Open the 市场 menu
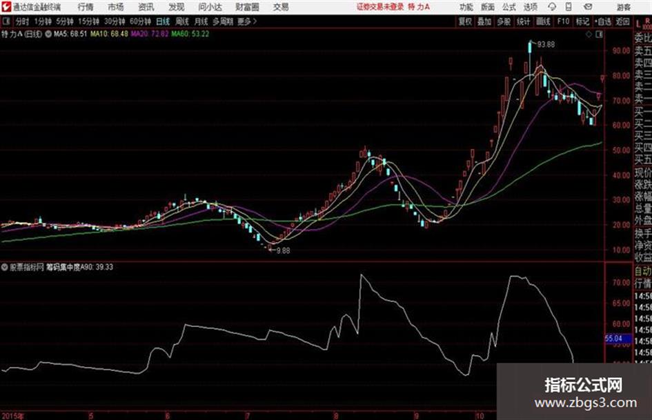The height and width of the screenshot is (420, 652). pyautogui.click(x=116, y=7)
